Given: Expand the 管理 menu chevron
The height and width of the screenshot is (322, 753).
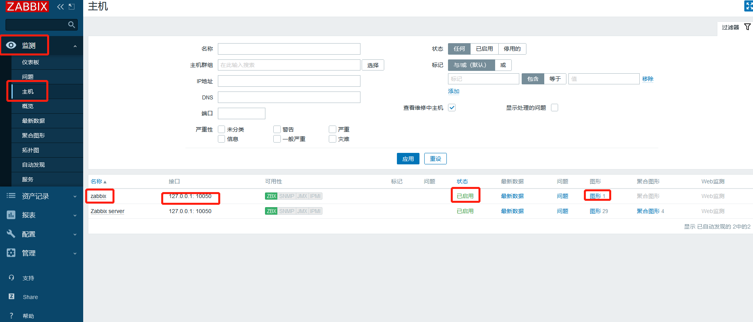Looking at the screenshot, I should click(75, 253).
